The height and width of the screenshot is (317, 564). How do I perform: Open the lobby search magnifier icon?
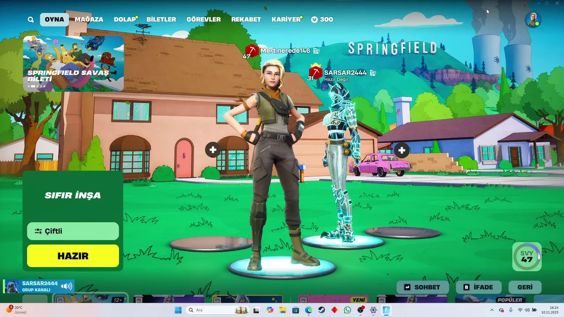30,19
